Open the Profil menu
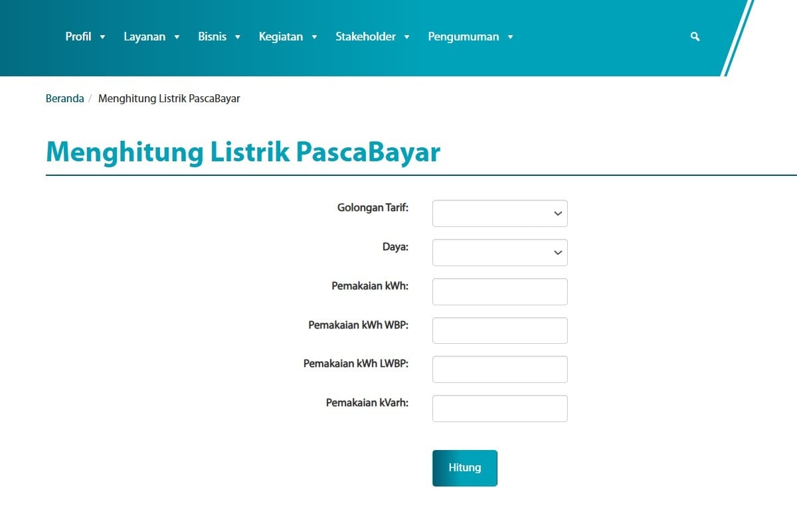The image size is (797, 531). point(85,37)
